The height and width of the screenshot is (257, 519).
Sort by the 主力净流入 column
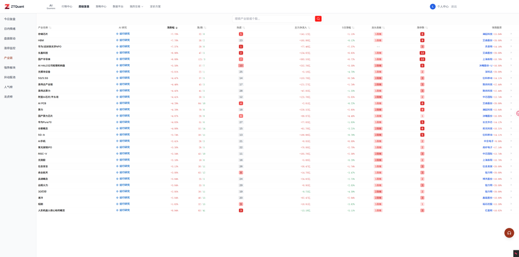(309, 28)
